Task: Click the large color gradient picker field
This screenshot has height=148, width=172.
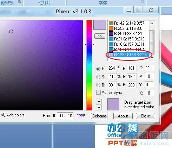Action: tap(41, 65)
